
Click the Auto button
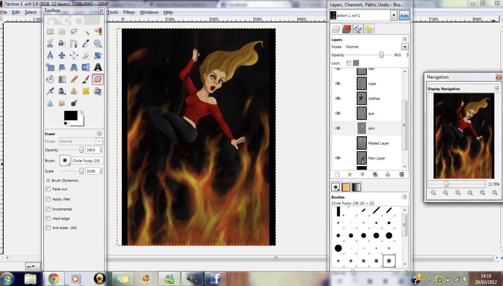coord(404,15)
